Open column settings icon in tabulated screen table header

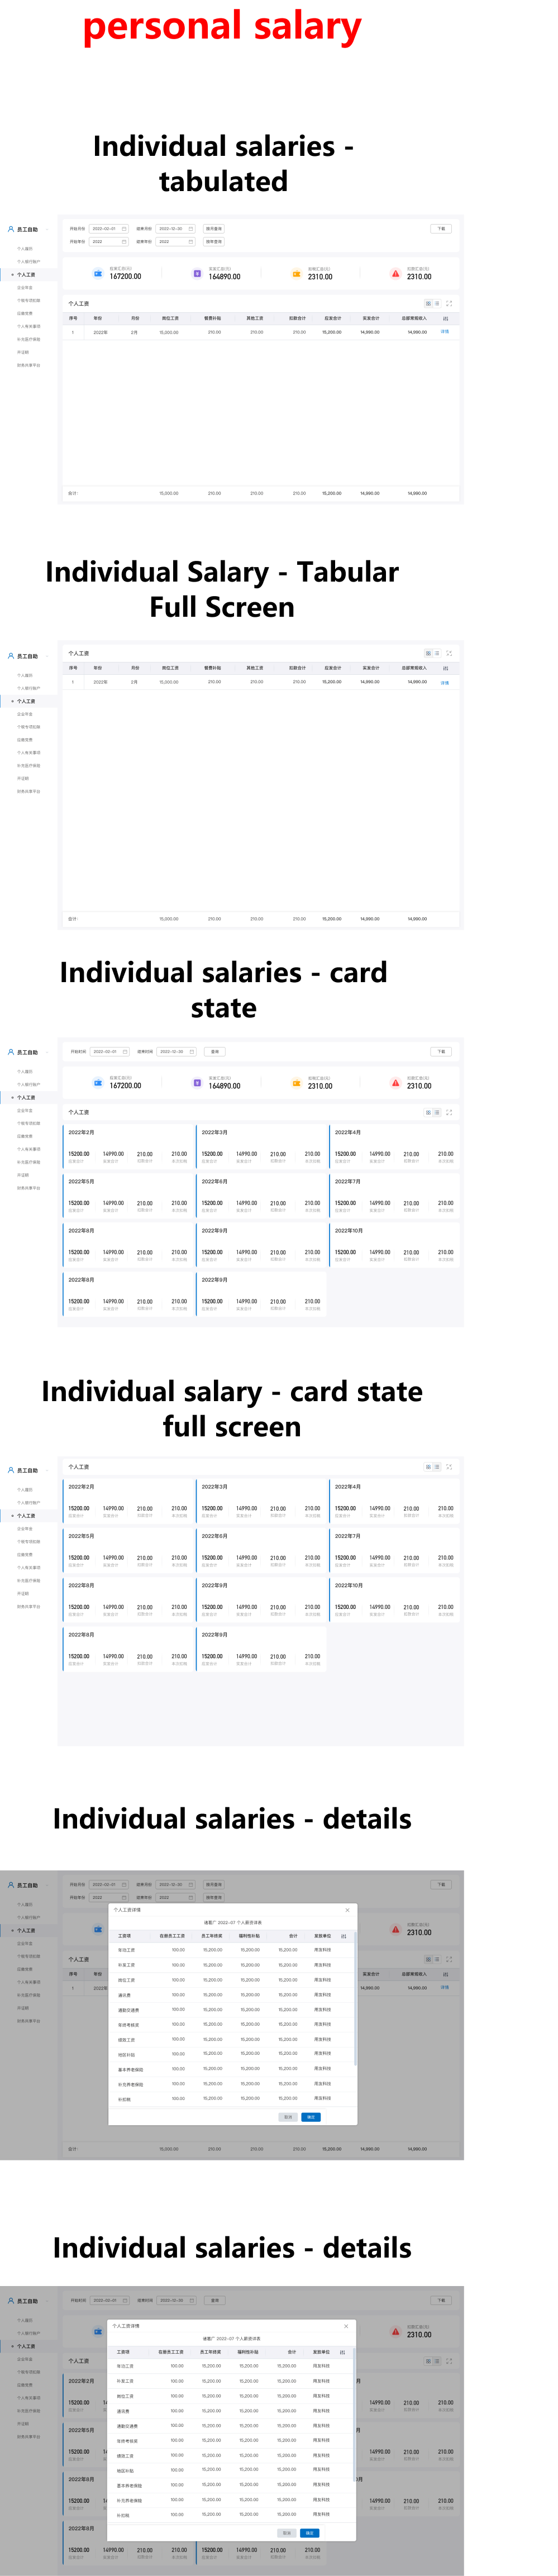(445, 318)
